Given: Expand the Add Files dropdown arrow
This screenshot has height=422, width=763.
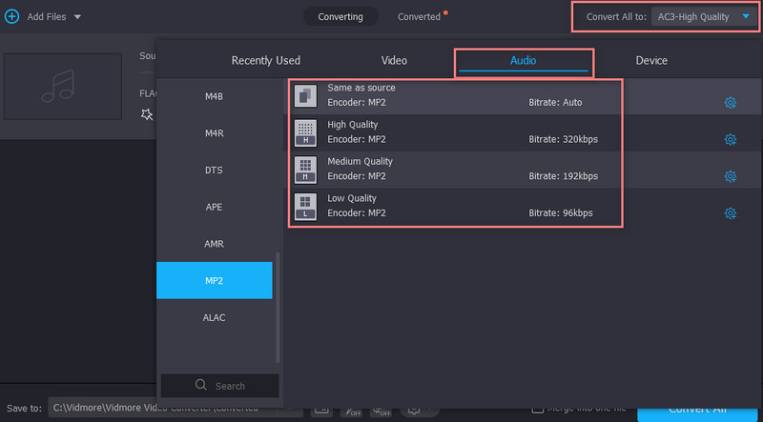Looking at the screenshot, I should coord(77,17).
